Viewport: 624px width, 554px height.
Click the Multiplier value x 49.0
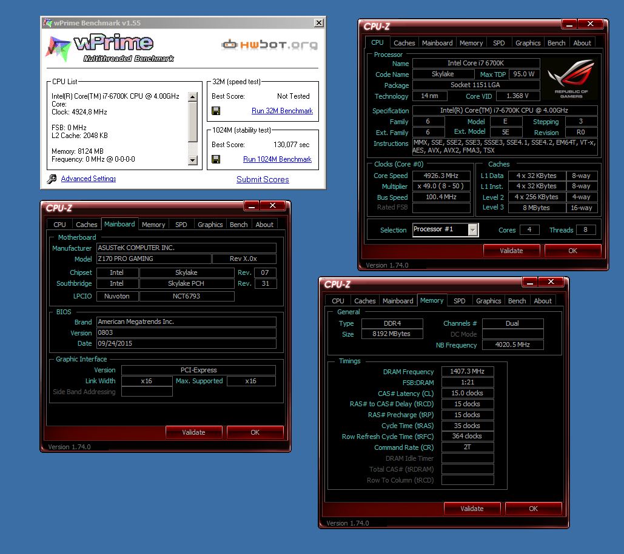pos(441,186)
